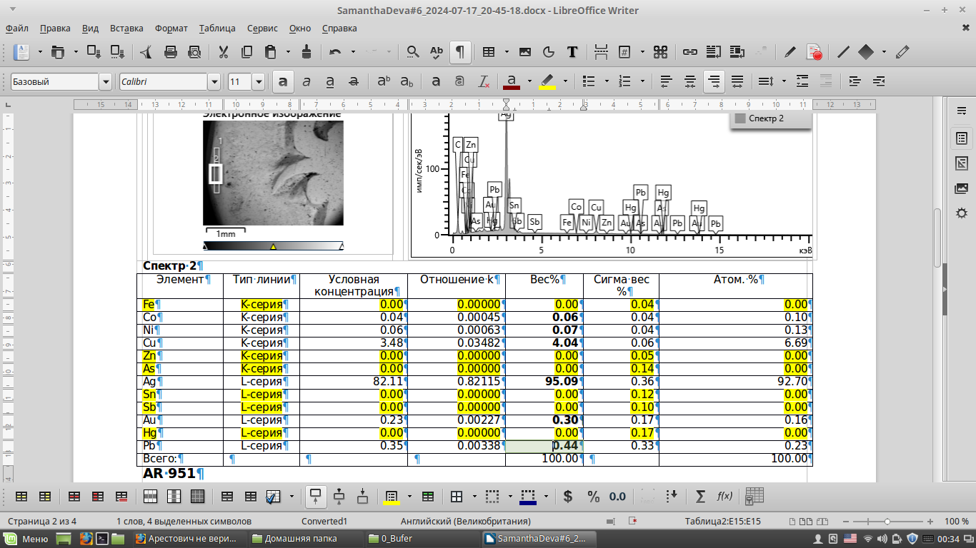The height and width of the screenshot is (548, 976).
Task: Apply currency format with the dollar icon
Action: point(568,497)
